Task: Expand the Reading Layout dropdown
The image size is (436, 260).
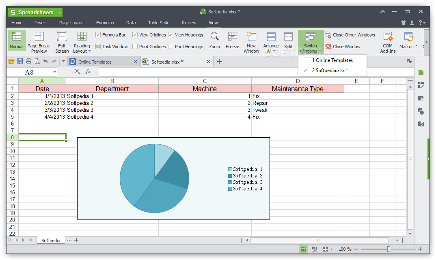Action: click(x=90, y=51)
